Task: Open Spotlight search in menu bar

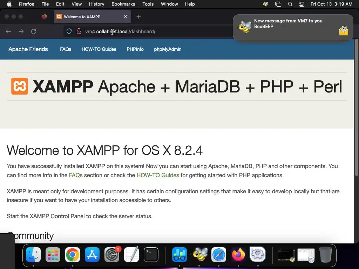Action: [x=290, y=4]
